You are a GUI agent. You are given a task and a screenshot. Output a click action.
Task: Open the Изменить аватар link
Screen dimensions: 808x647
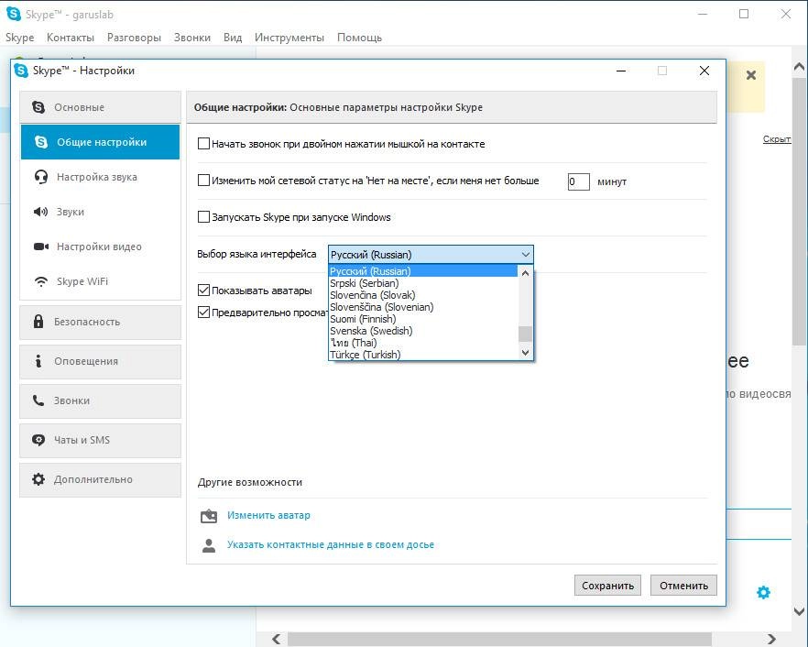(268, 515)
